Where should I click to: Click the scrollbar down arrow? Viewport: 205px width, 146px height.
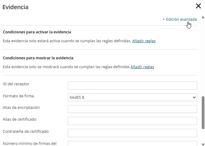(x=203, y=144)
